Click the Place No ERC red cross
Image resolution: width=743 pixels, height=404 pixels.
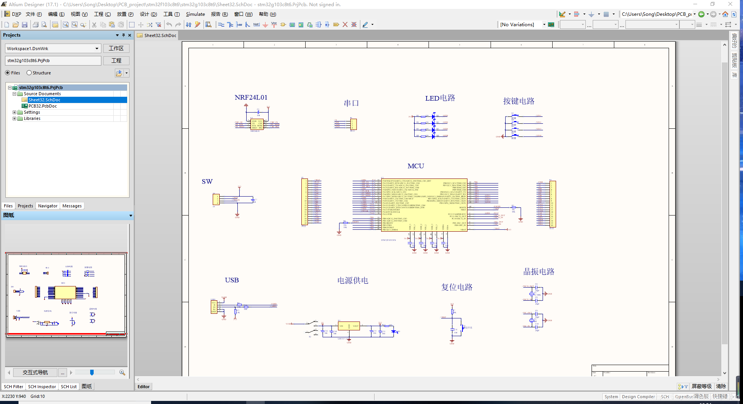pyautogui.click(x=345, y=25)
